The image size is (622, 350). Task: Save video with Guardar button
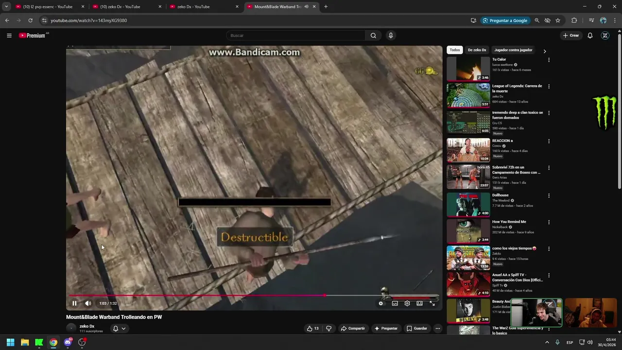click(417, 329)
